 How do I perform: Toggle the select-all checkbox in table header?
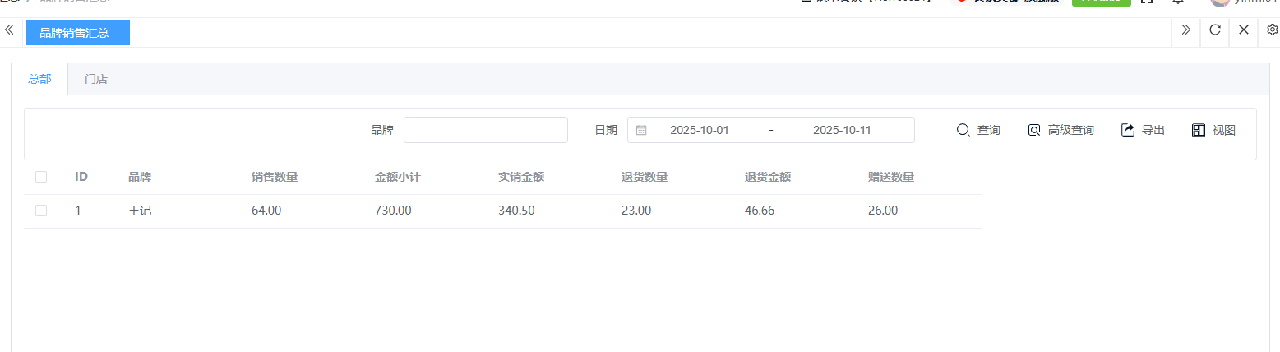coord(41,177)
